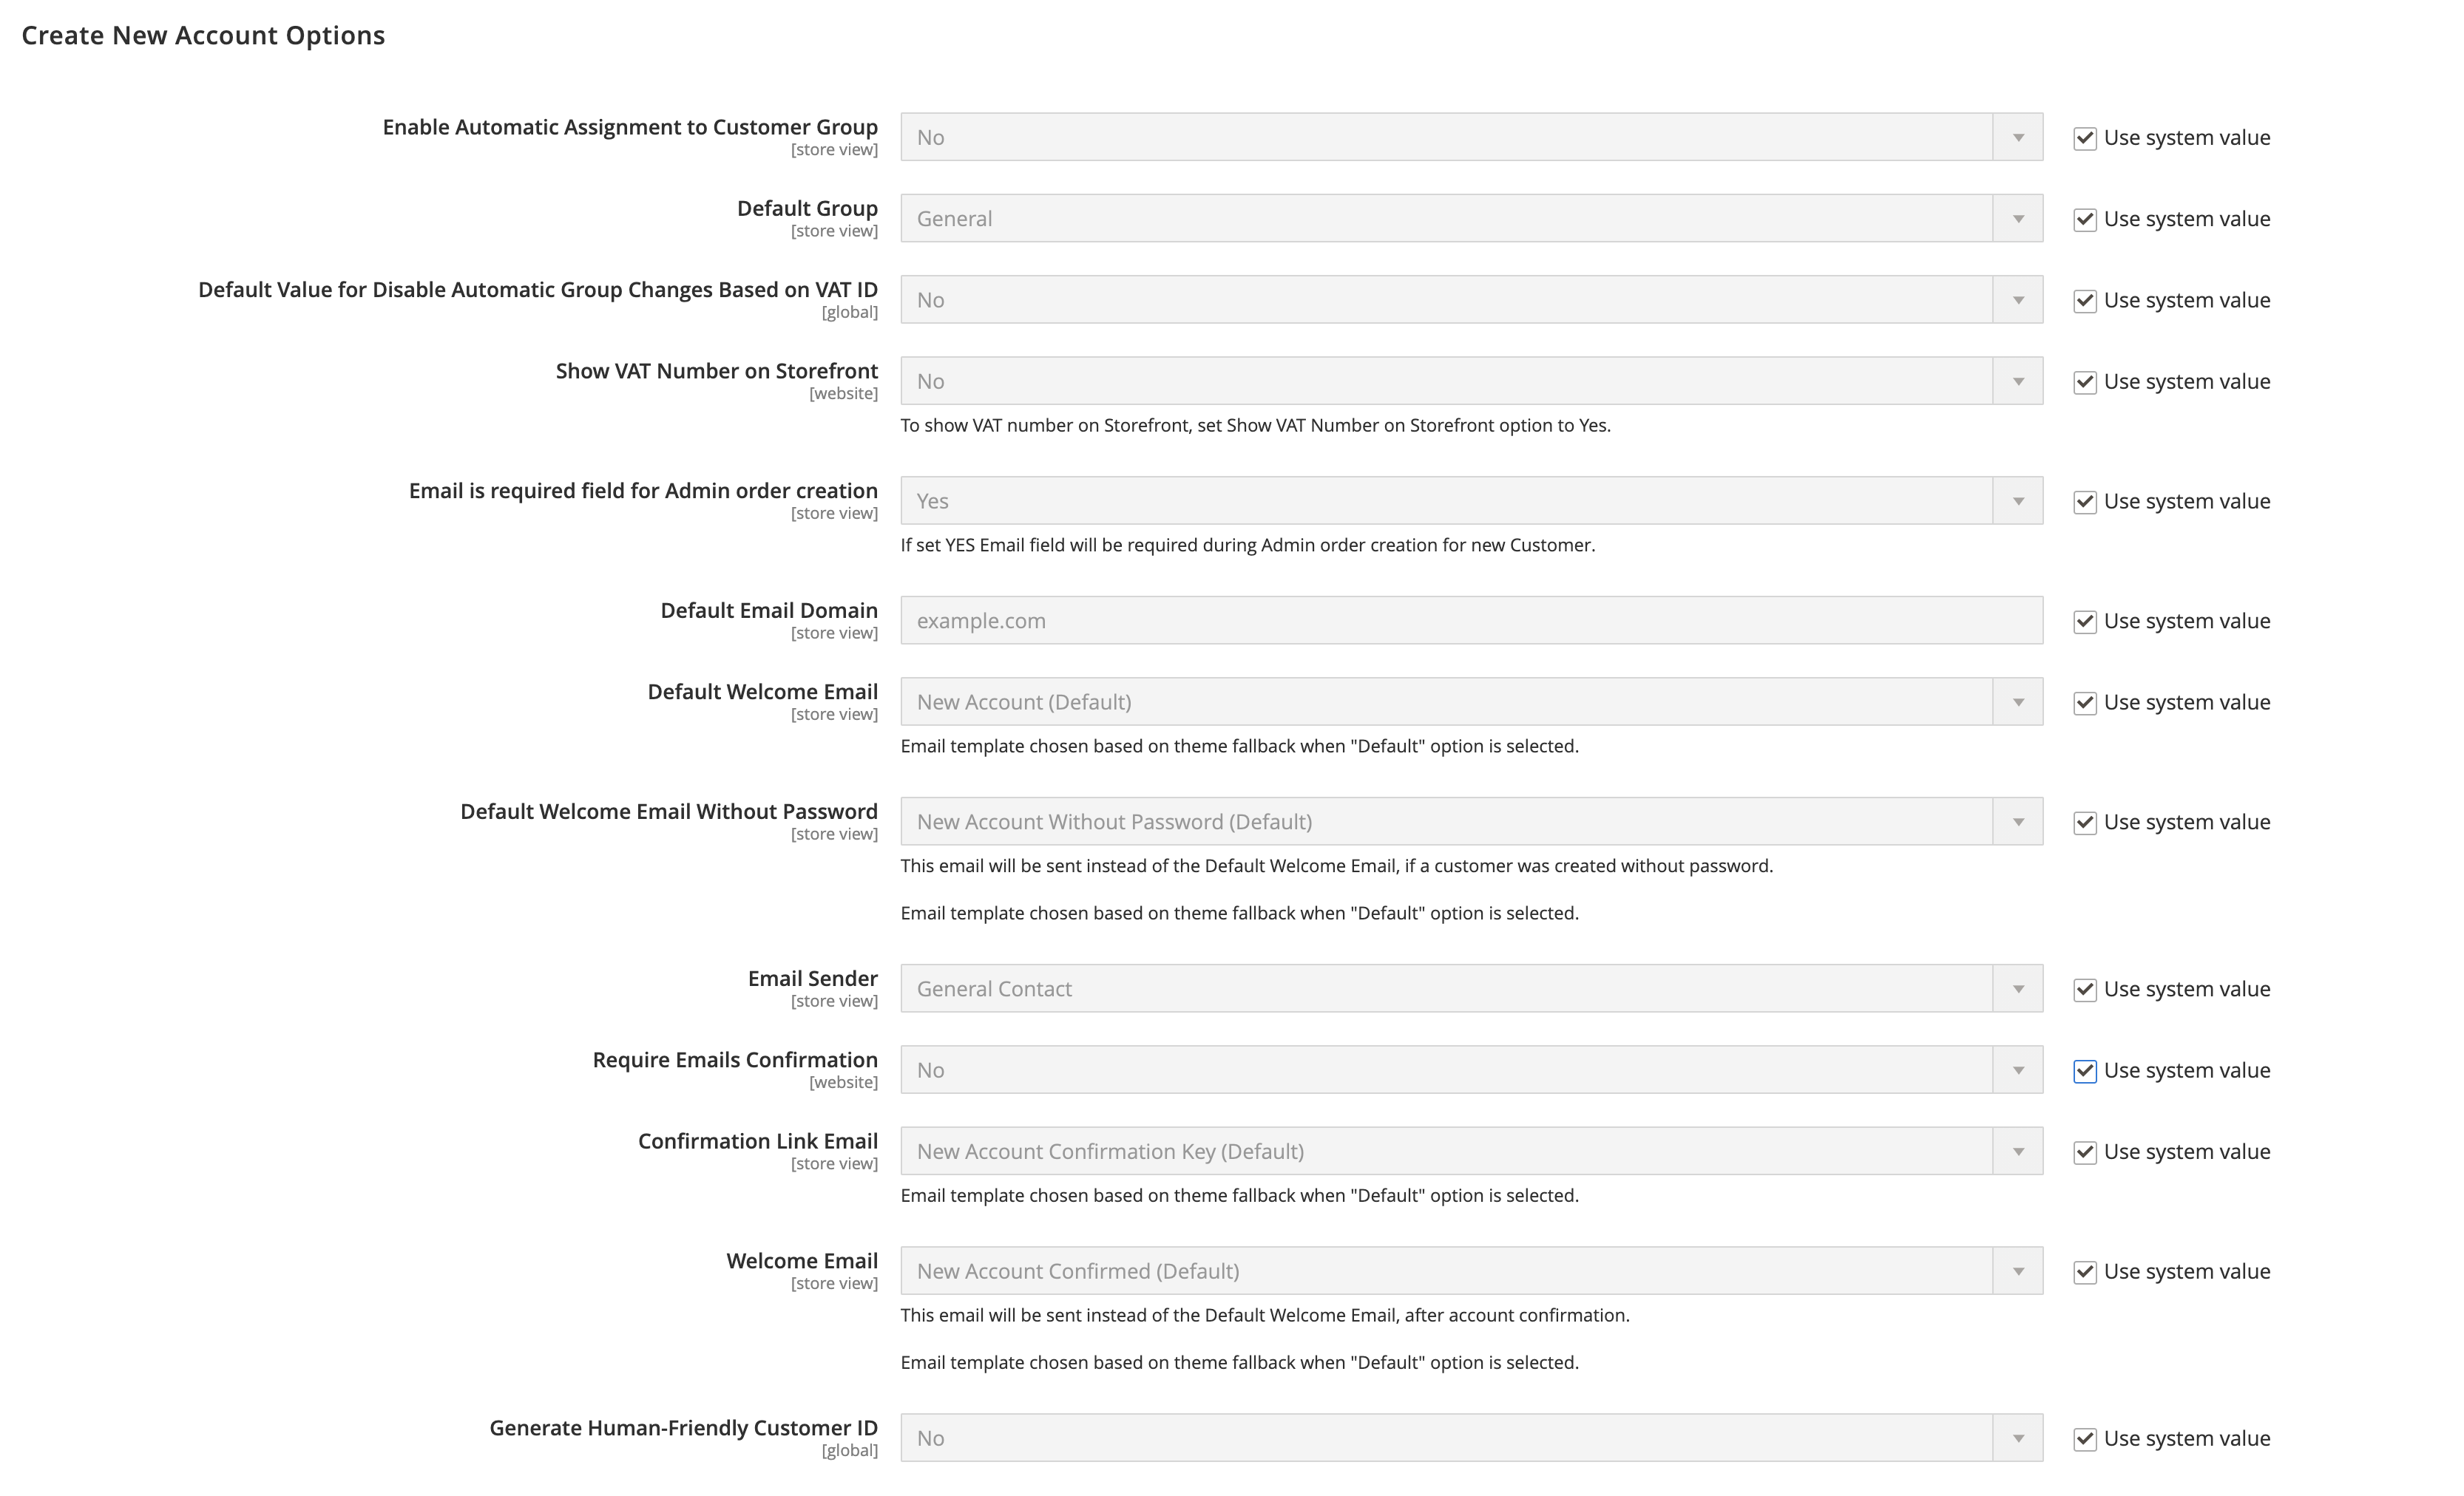This screenshot has height=1496, width=2464.
Task: Uncheck Use system value for Default Group
Action: [x=2084, y=219]
